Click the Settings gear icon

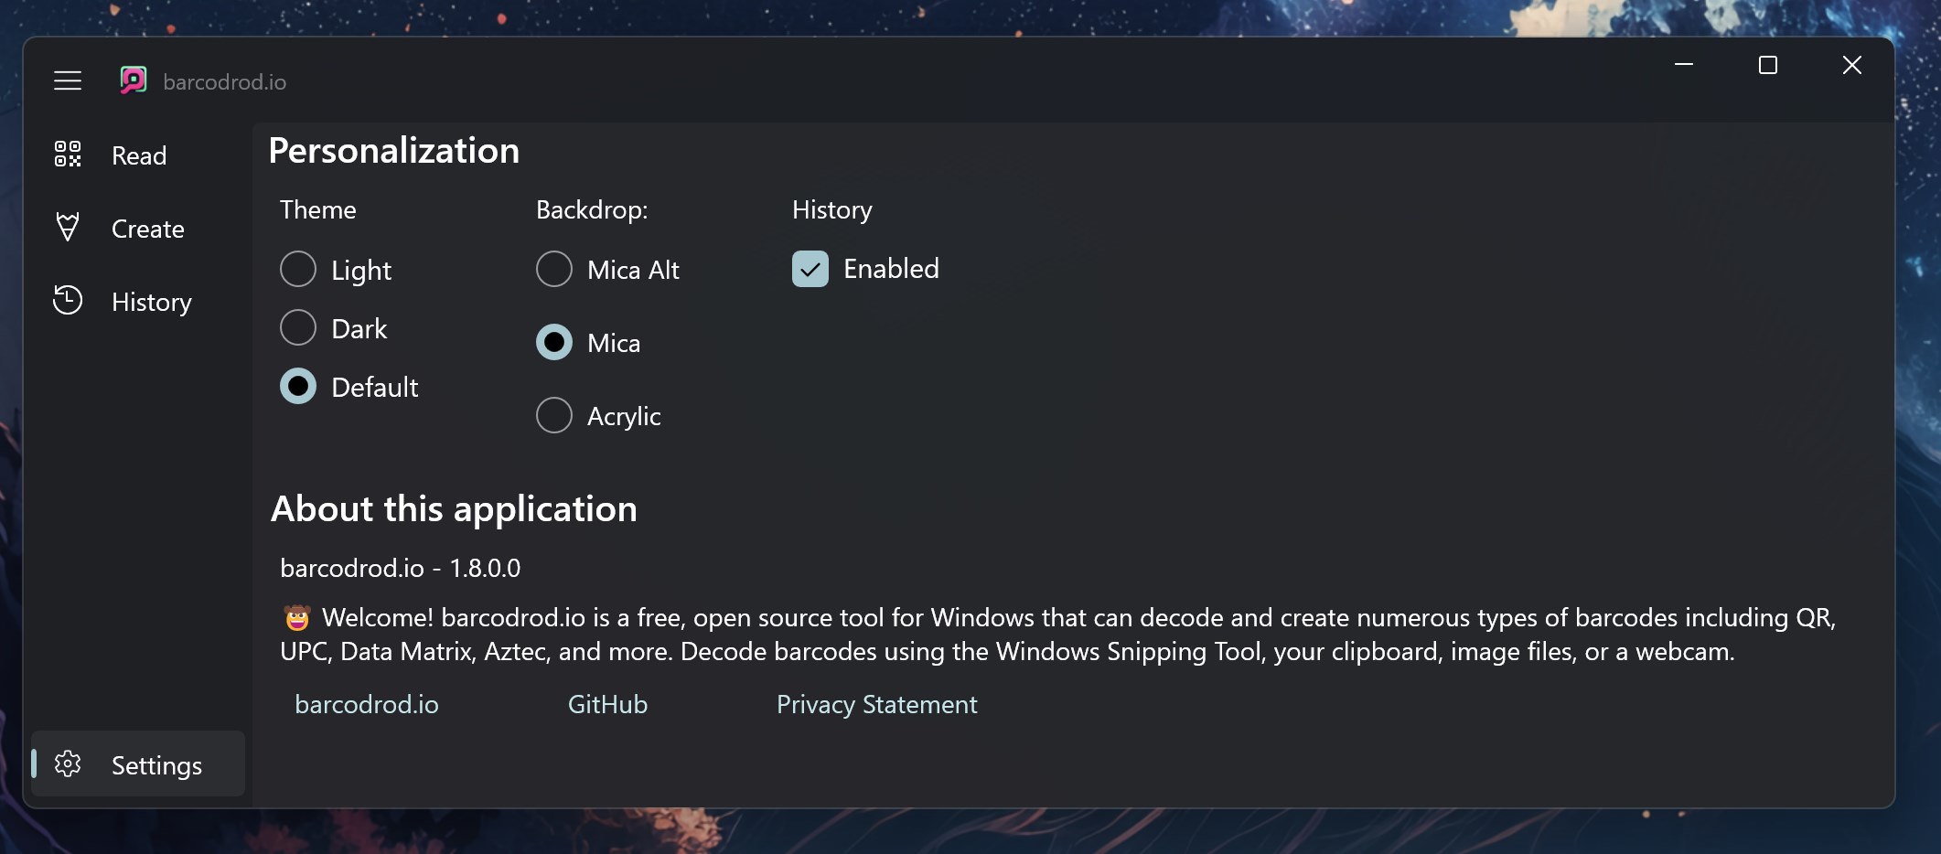[68, 763]
